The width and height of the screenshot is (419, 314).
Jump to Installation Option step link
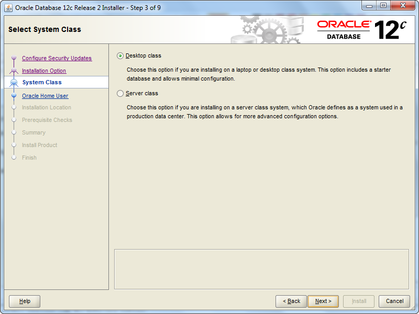coord(44,71)
